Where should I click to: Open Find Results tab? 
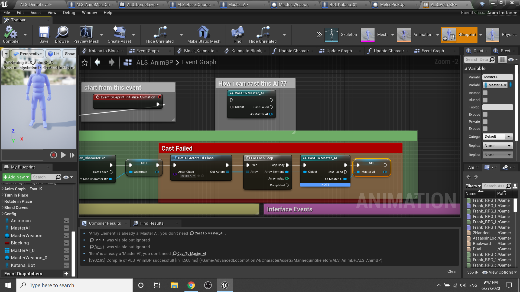[x=152, y=223]
